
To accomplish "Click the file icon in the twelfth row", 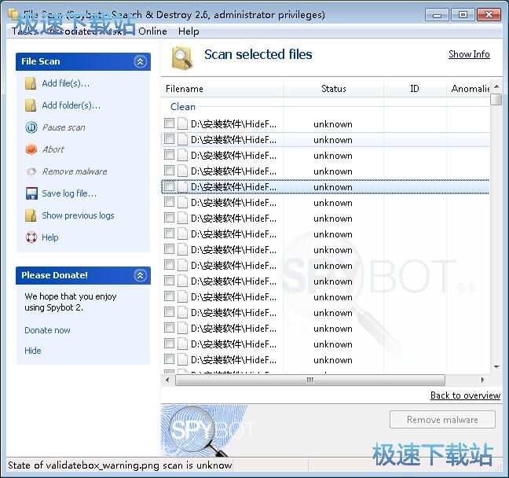I will point(182,296).
